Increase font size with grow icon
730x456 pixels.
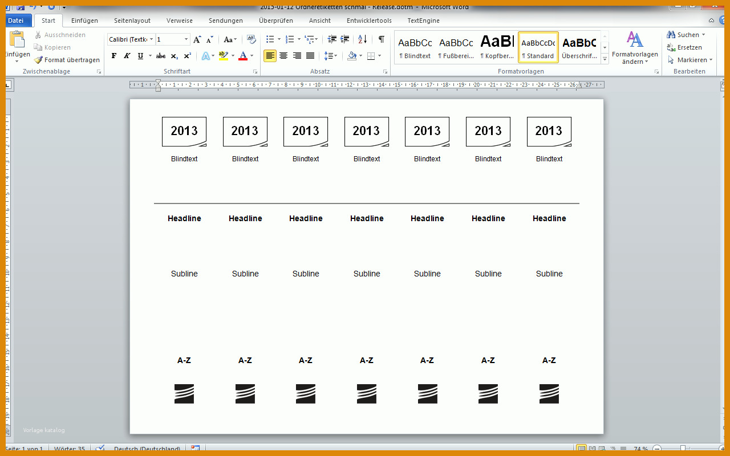(197, 39)
